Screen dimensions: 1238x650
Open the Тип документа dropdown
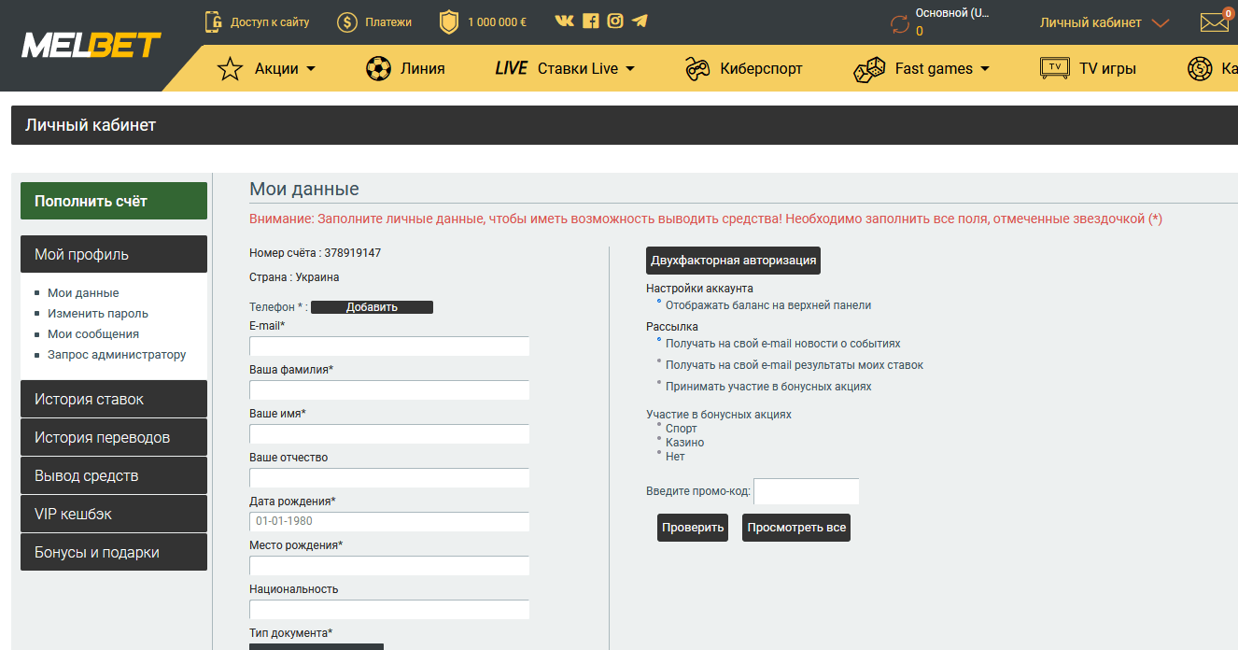coord(317,646)
